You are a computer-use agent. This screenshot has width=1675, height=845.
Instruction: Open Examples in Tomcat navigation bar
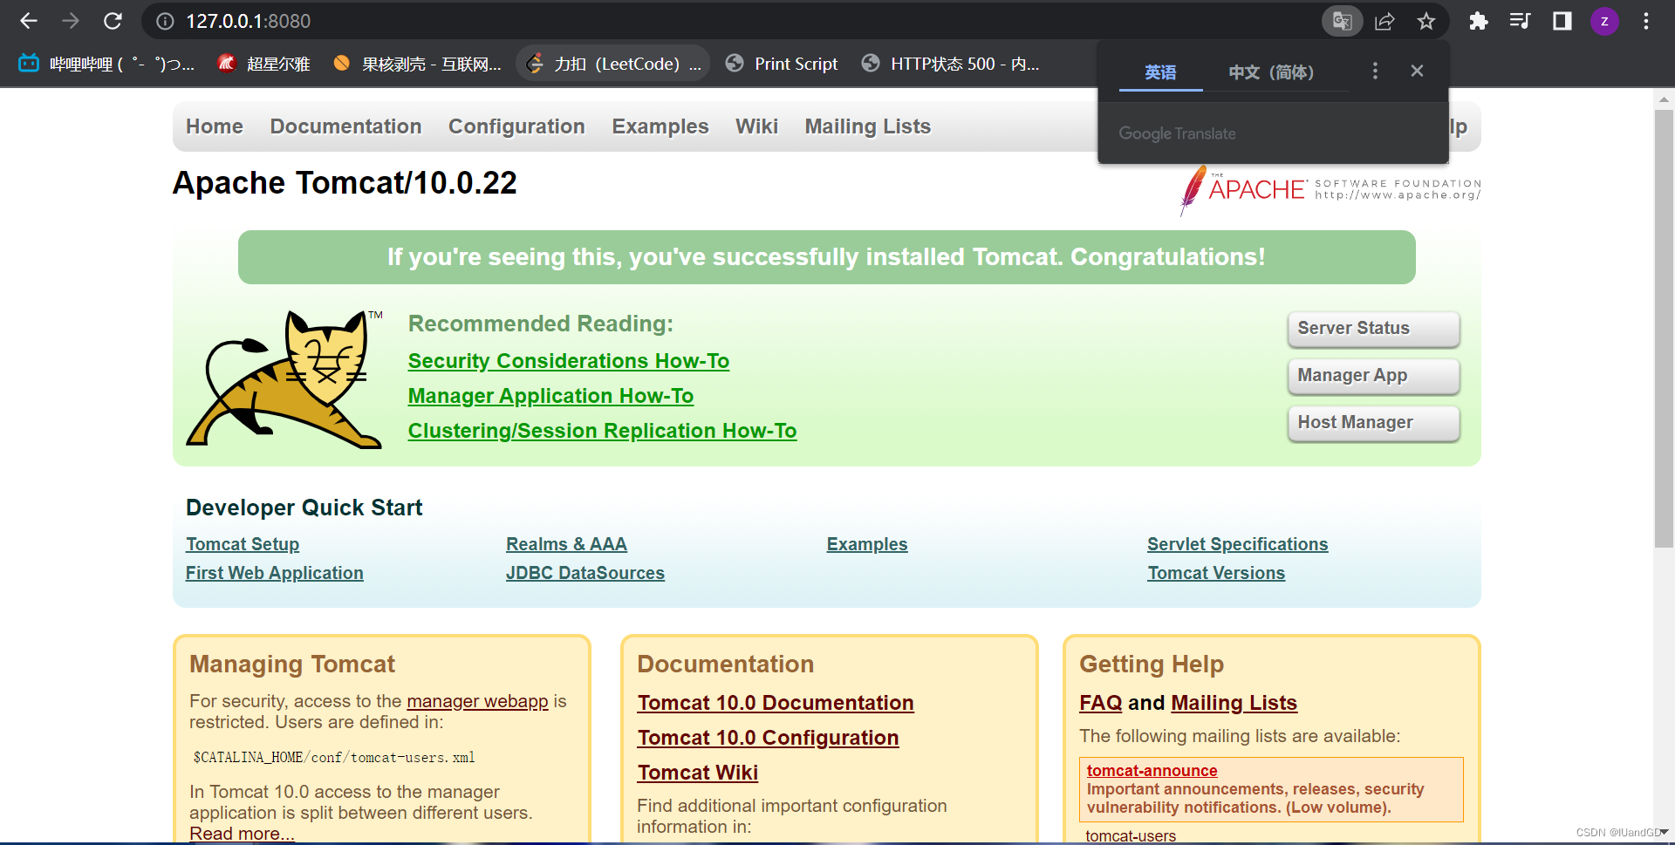pos(660,126)
